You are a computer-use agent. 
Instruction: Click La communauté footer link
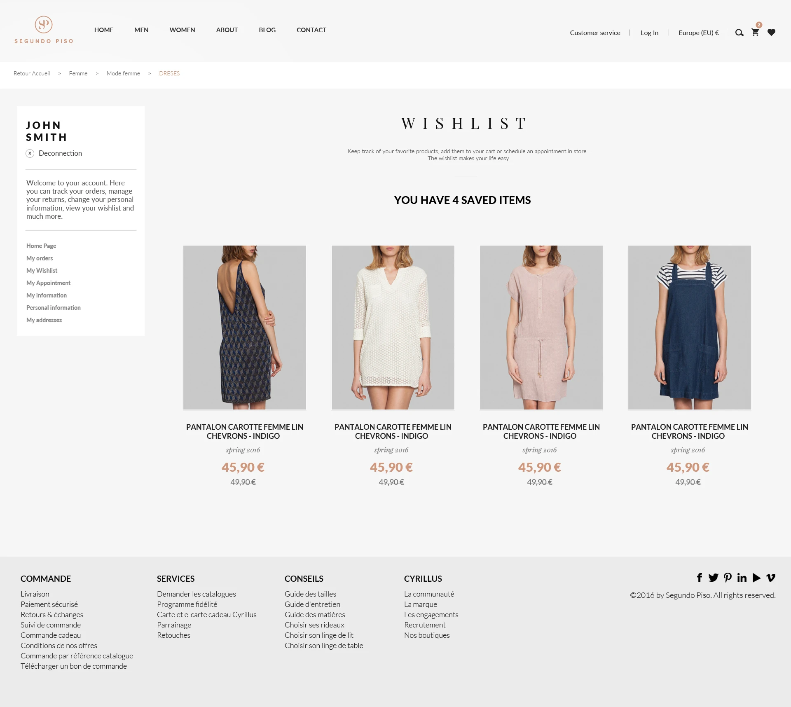coord(429,594)
